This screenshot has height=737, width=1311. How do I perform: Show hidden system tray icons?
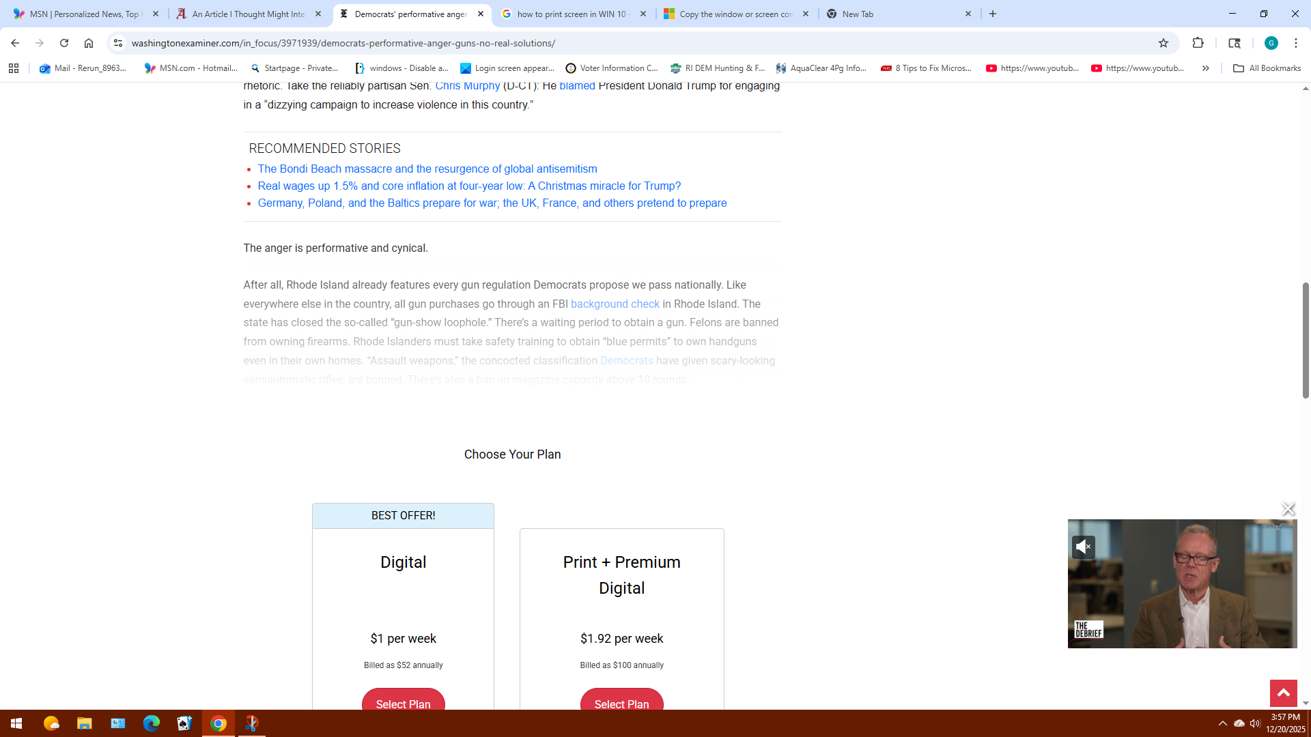pyautogui.click(x=1222, y=723)
